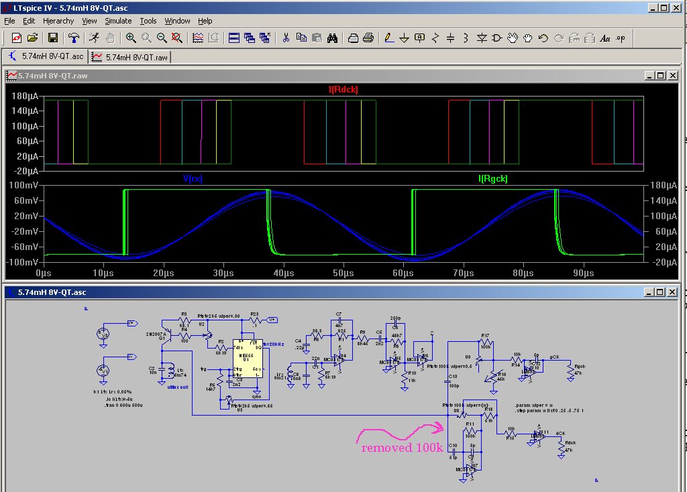Click the SPICE directive .op icon
The height and width of the screenshot is (492, 687).
click(621, 38)
